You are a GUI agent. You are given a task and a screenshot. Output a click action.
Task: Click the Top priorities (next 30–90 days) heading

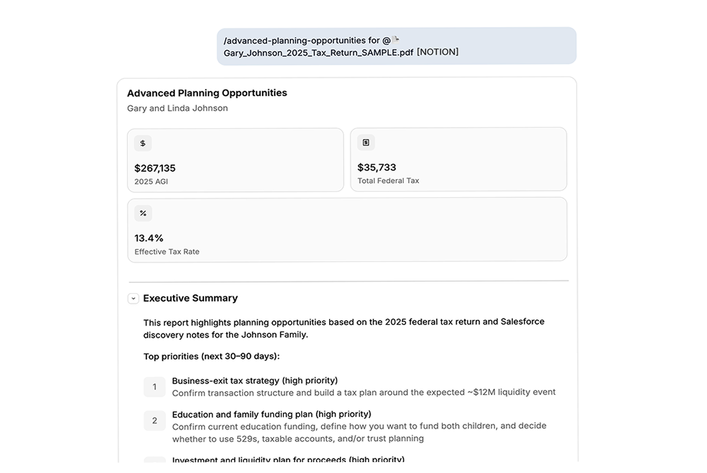212,357
